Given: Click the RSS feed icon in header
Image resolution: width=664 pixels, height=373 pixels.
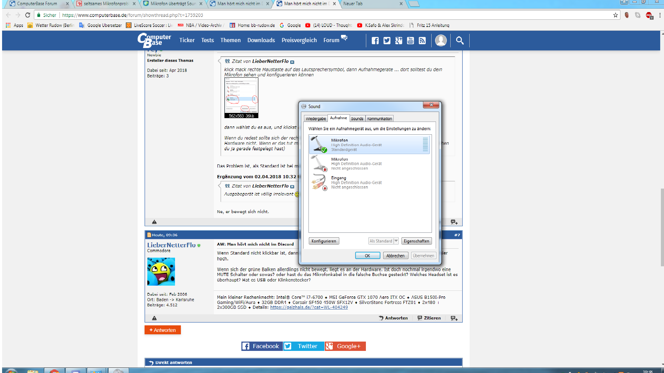Looking at the screenshot, I should (x=422, y=41).
